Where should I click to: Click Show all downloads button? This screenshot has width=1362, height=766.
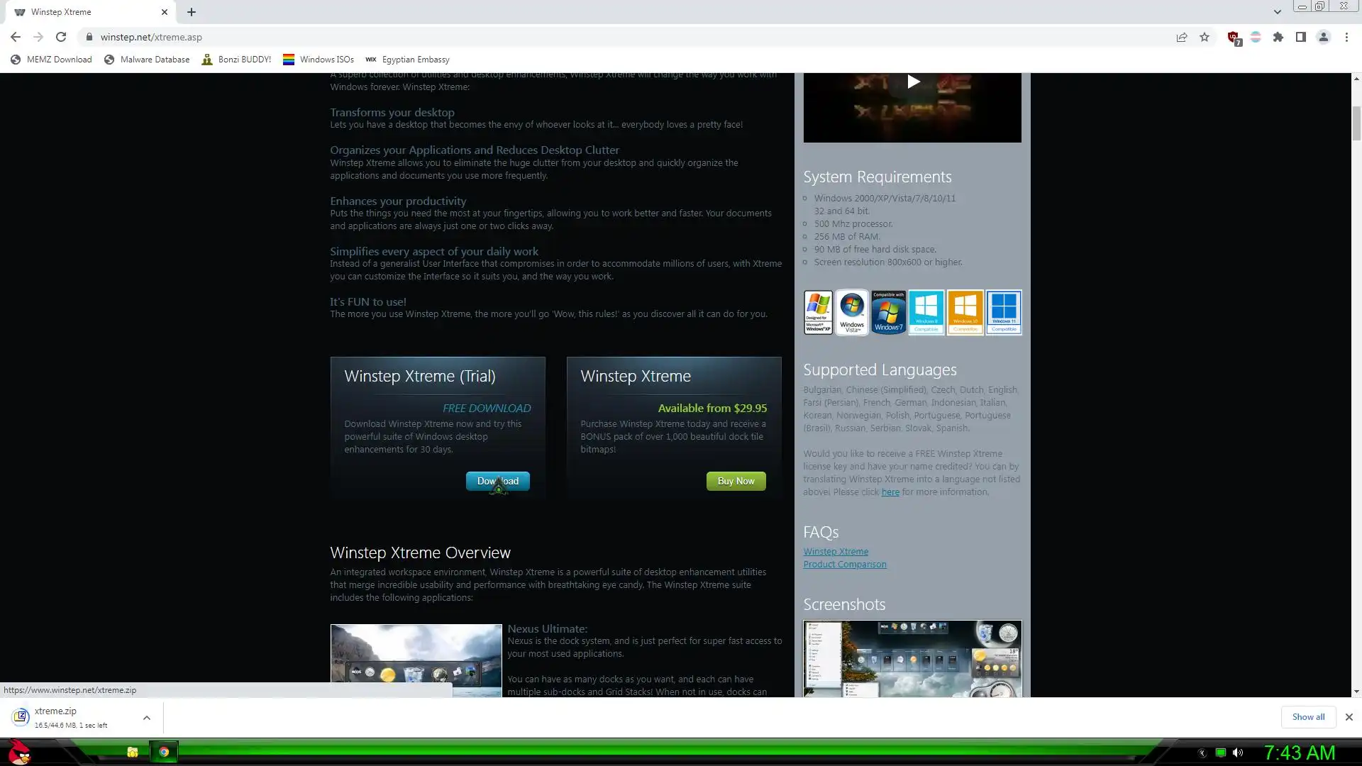[1308, 717]
